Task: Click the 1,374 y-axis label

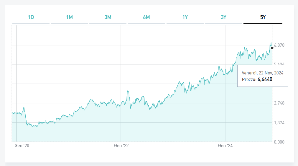Action: click(279, 123)
